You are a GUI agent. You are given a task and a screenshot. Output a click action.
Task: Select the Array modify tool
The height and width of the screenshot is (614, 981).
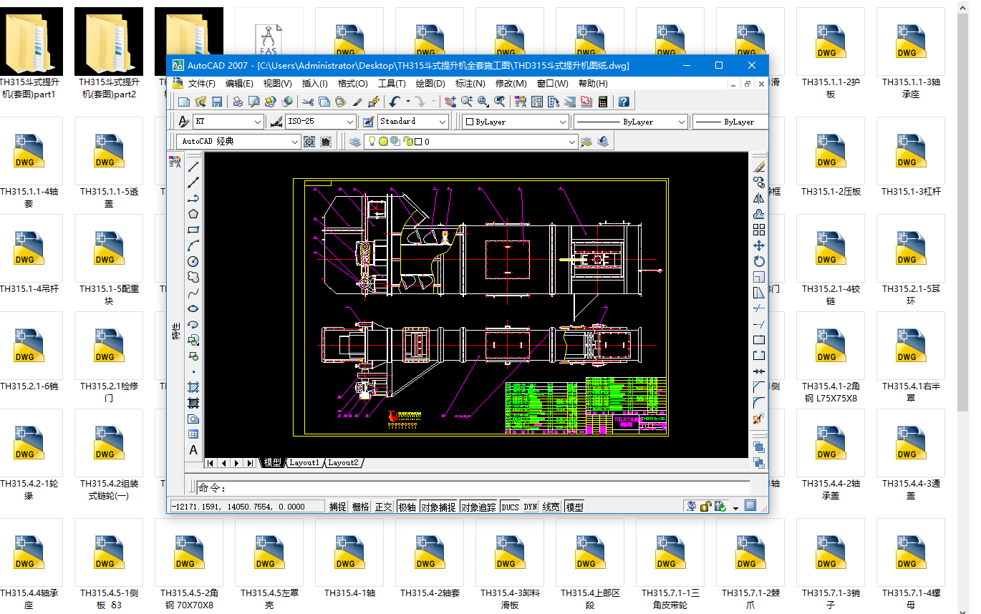tap(759, 230)
